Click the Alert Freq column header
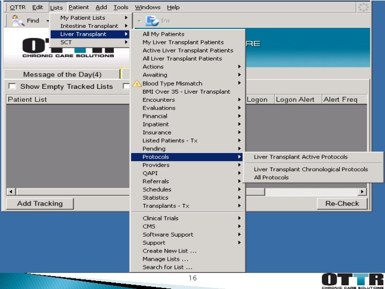 (344, 100)
